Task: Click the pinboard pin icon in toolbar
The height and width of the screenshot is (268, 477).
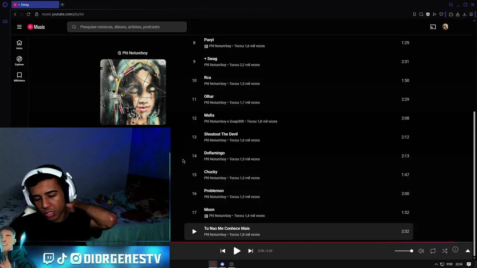Action: click(414, 14)
